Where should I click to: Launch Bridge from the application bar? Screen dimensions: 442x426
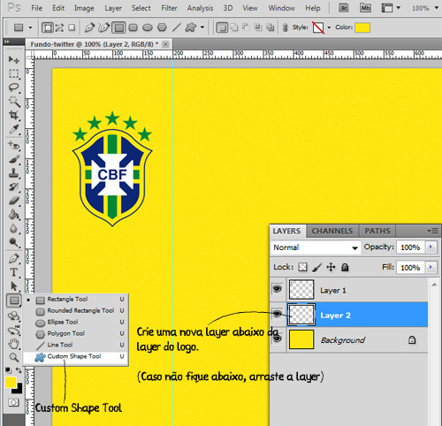pyautogui.click(x=344, y=8)
